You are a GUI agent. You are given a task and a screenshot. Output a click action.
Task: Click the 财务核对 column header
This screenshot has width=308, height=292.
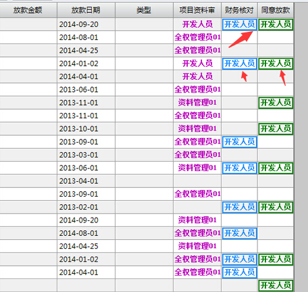click(x=239, y=10)
